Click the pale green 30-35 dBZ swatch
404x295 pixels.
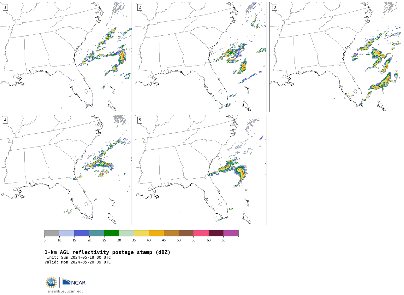(127, 233)
